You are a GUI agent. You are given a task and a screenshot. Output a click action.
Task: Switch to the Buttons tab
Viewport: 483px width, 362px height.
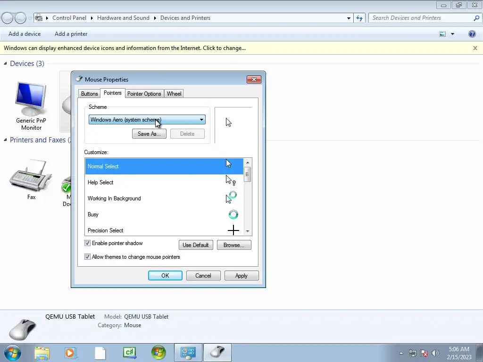[89, 94]
